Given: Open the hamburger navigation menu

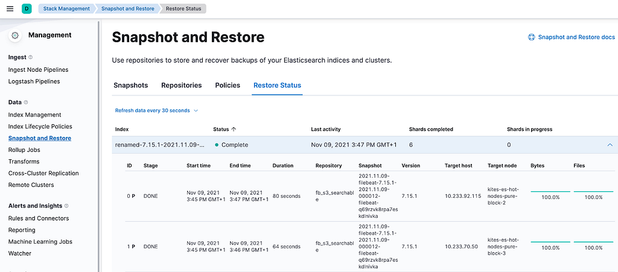Looking at the screenshot, I should pyautogui.click(x=10, y=8).
